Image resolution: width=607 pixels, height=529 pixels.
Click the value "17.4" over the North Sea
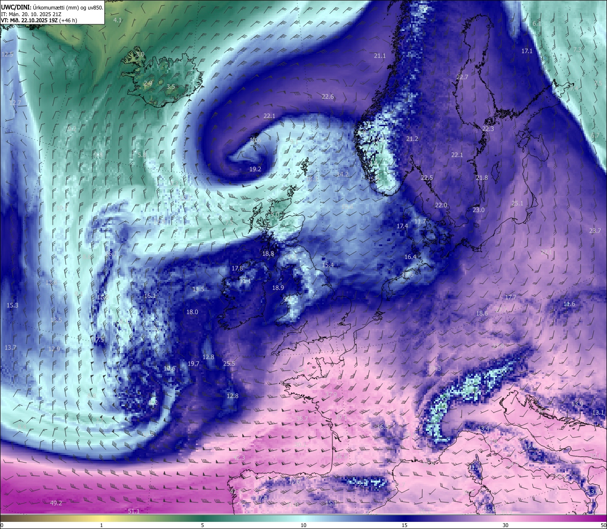402,226
